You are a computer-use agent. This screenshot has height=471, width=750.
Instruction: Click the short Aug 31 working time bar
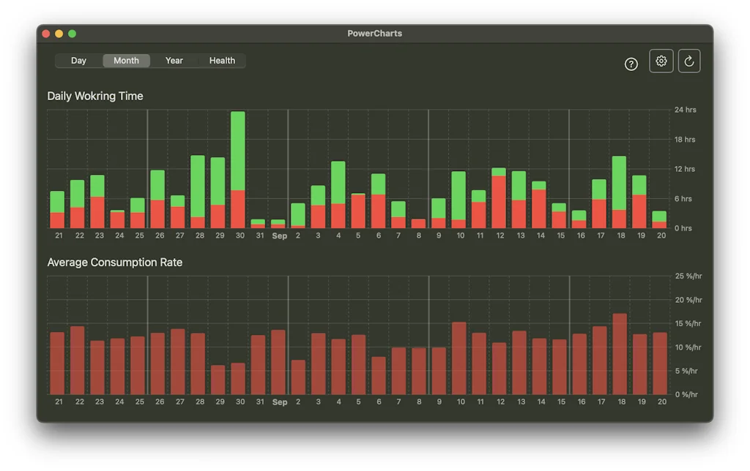(x=259, y=222)
